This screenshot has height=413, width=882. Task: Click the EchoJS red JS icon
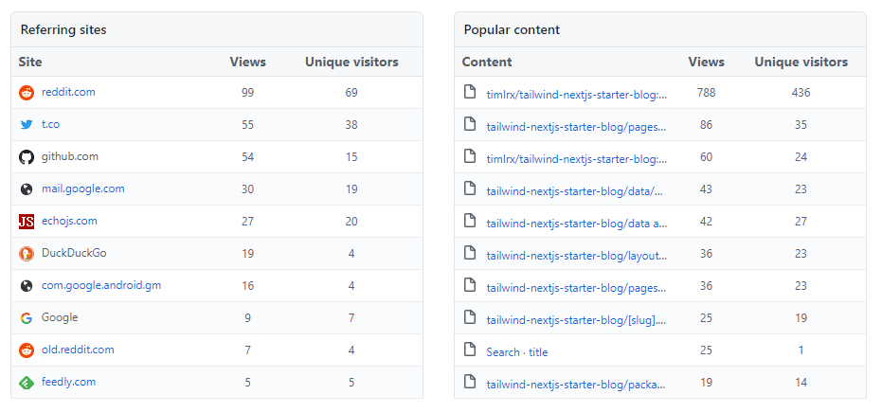pos(27,222)
